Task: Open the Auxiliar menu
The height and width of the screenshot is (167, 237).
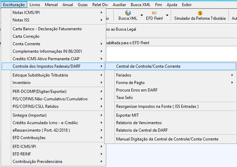Action: click(x=120, y=5)
